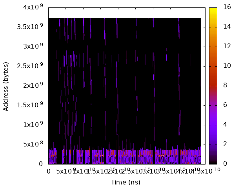Click the white empty strip above the heatmap
251x188 pixels.
[124, 12]
